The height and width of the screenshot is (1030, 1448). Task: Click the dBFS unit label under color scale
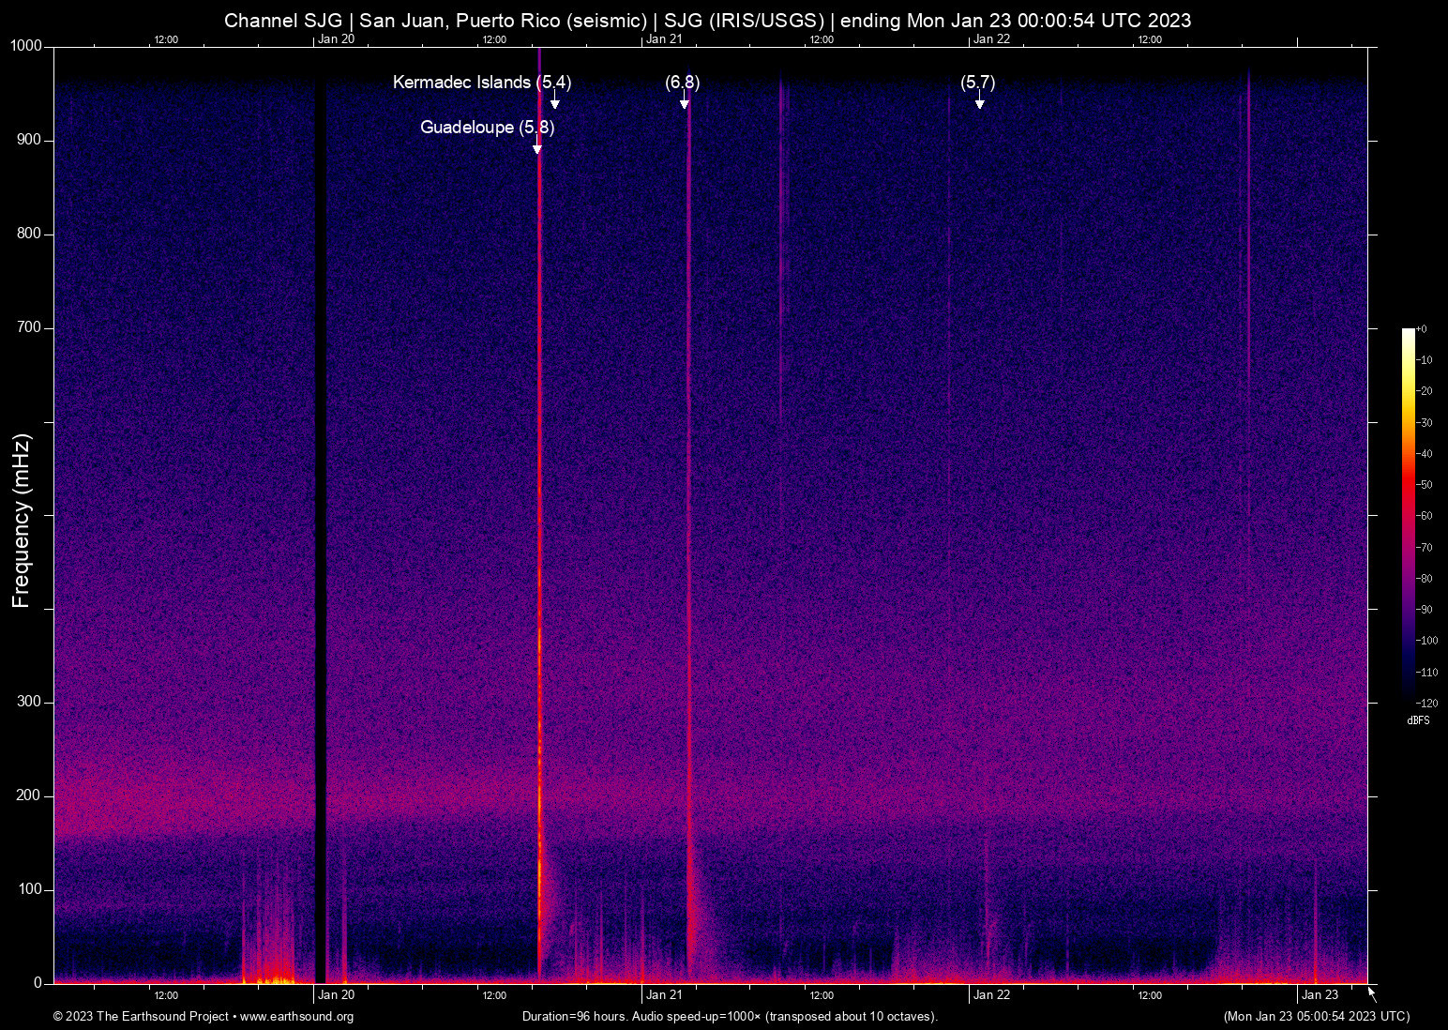coord(1418,720)
